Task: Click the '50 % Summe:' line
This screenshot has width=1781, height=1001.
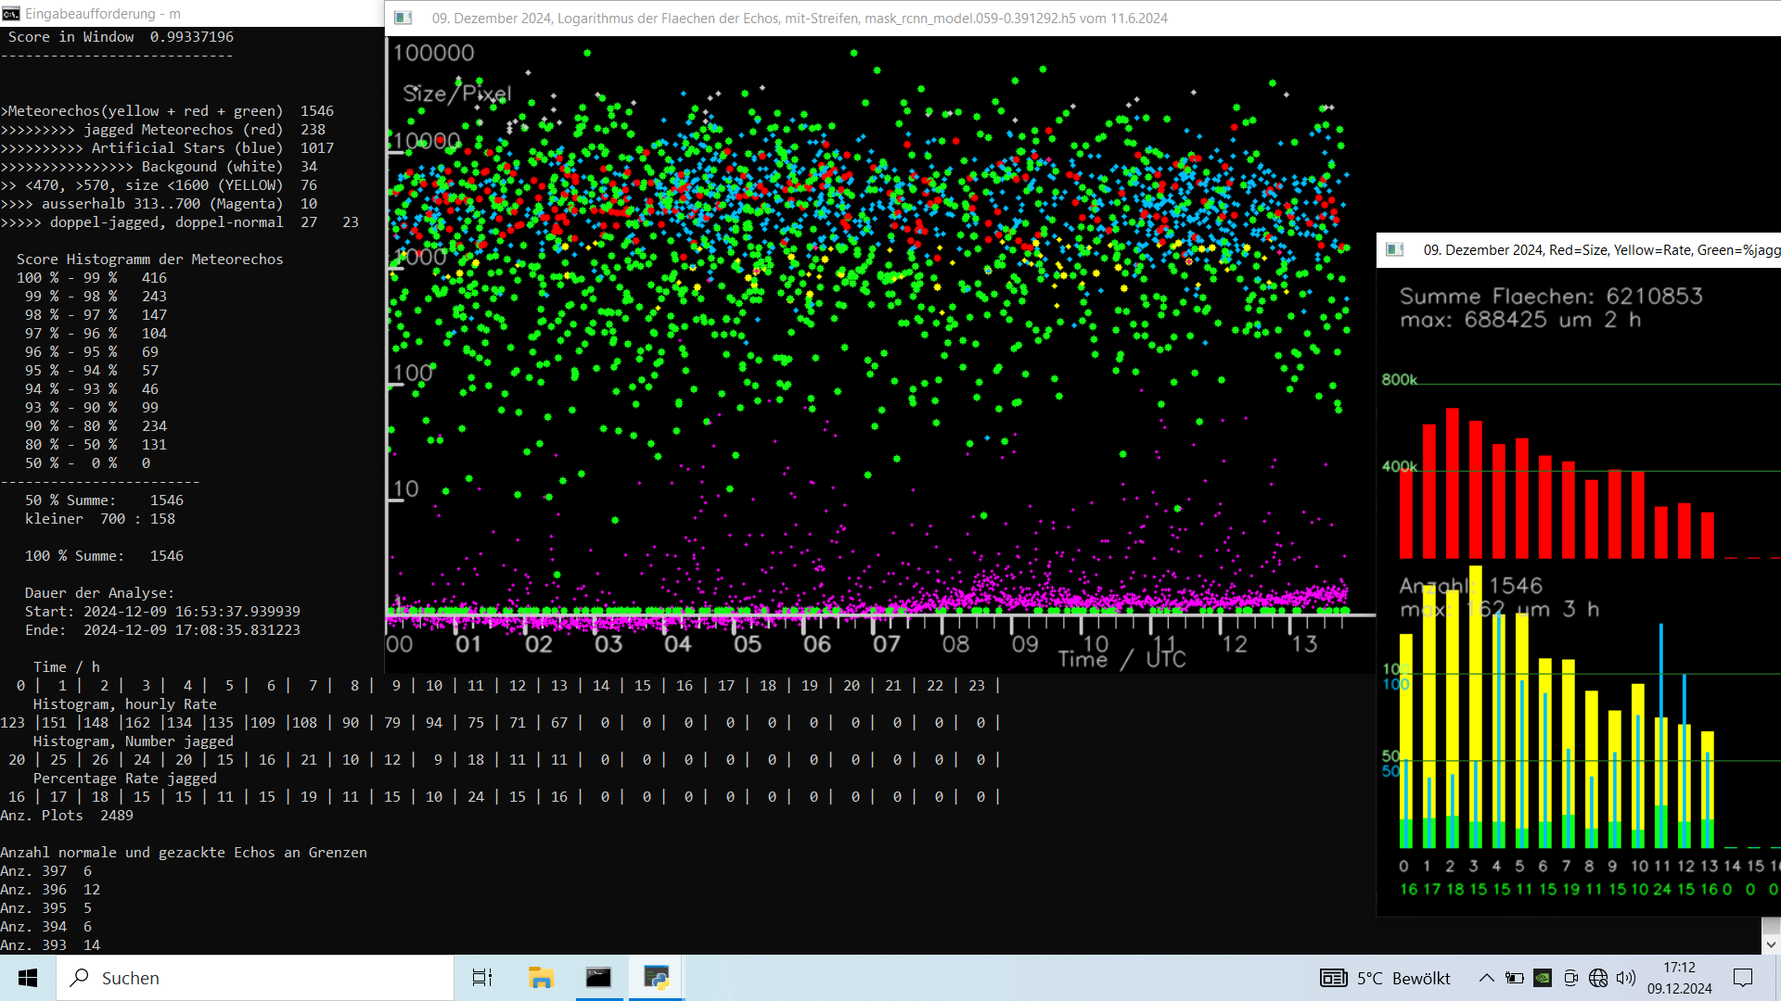Action: [x=104, y=500]
